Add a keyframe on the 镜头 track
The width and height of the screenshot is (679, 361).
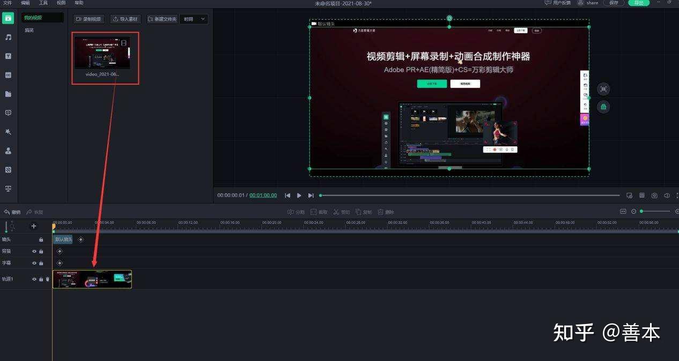point(81,239)
